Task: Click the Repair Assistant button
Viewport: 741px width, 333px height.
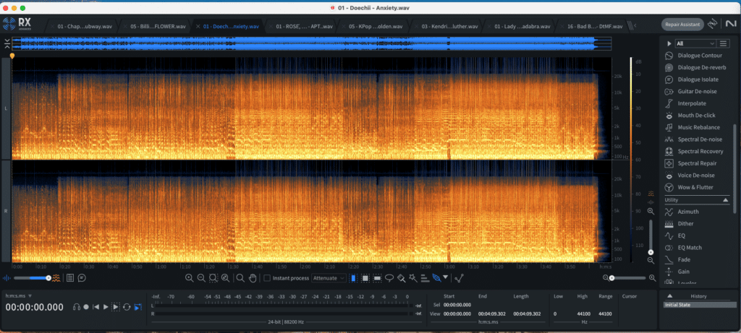Action: pyautogui.click(x=682, y=24)
